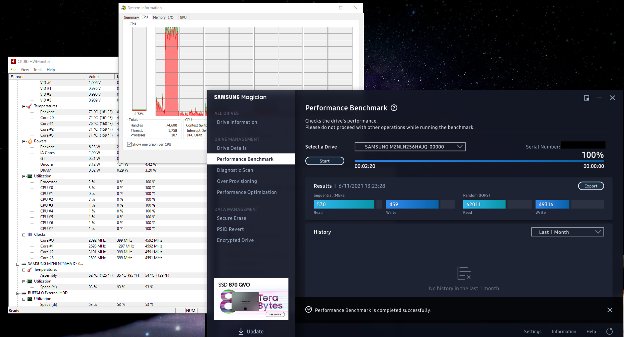The width and height of the screenshot is (624, 337).
Task: Click the Temperatures thermometer icon under CPU
Action: point(30,106)
